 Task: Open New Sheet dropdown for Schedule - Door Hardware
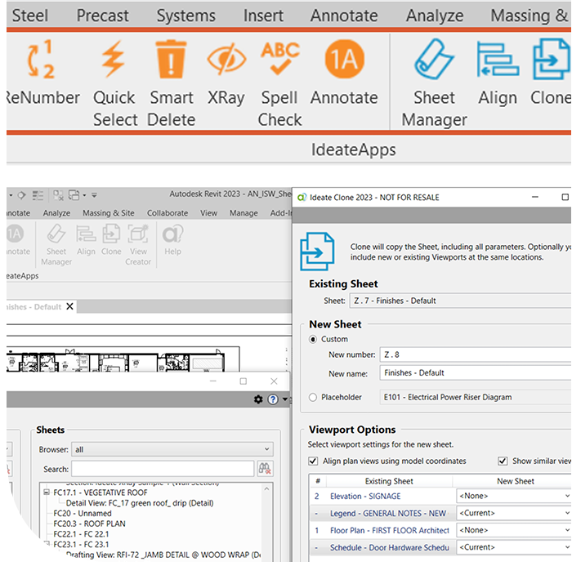[514, 547]
